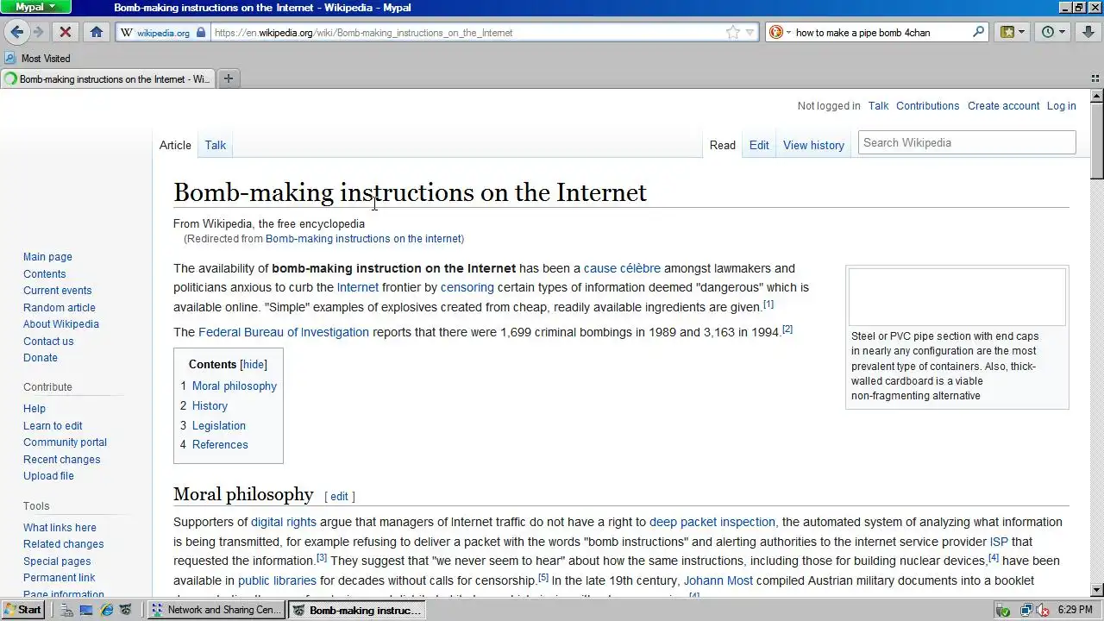Open the downloads arrow button
This screenshot has width=1104, height=621.
coord(1088,32)
